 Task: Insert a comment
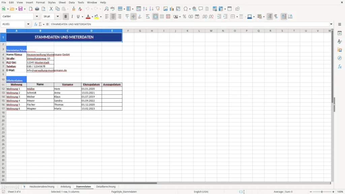tap(201, 9)
